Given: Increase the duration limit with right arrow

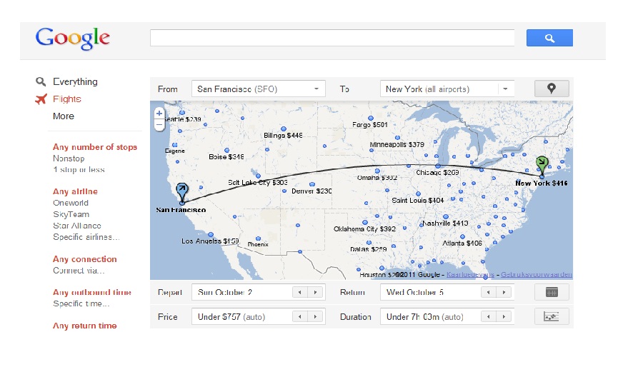Looking at the screenshot, I should (x=504, y=317).
